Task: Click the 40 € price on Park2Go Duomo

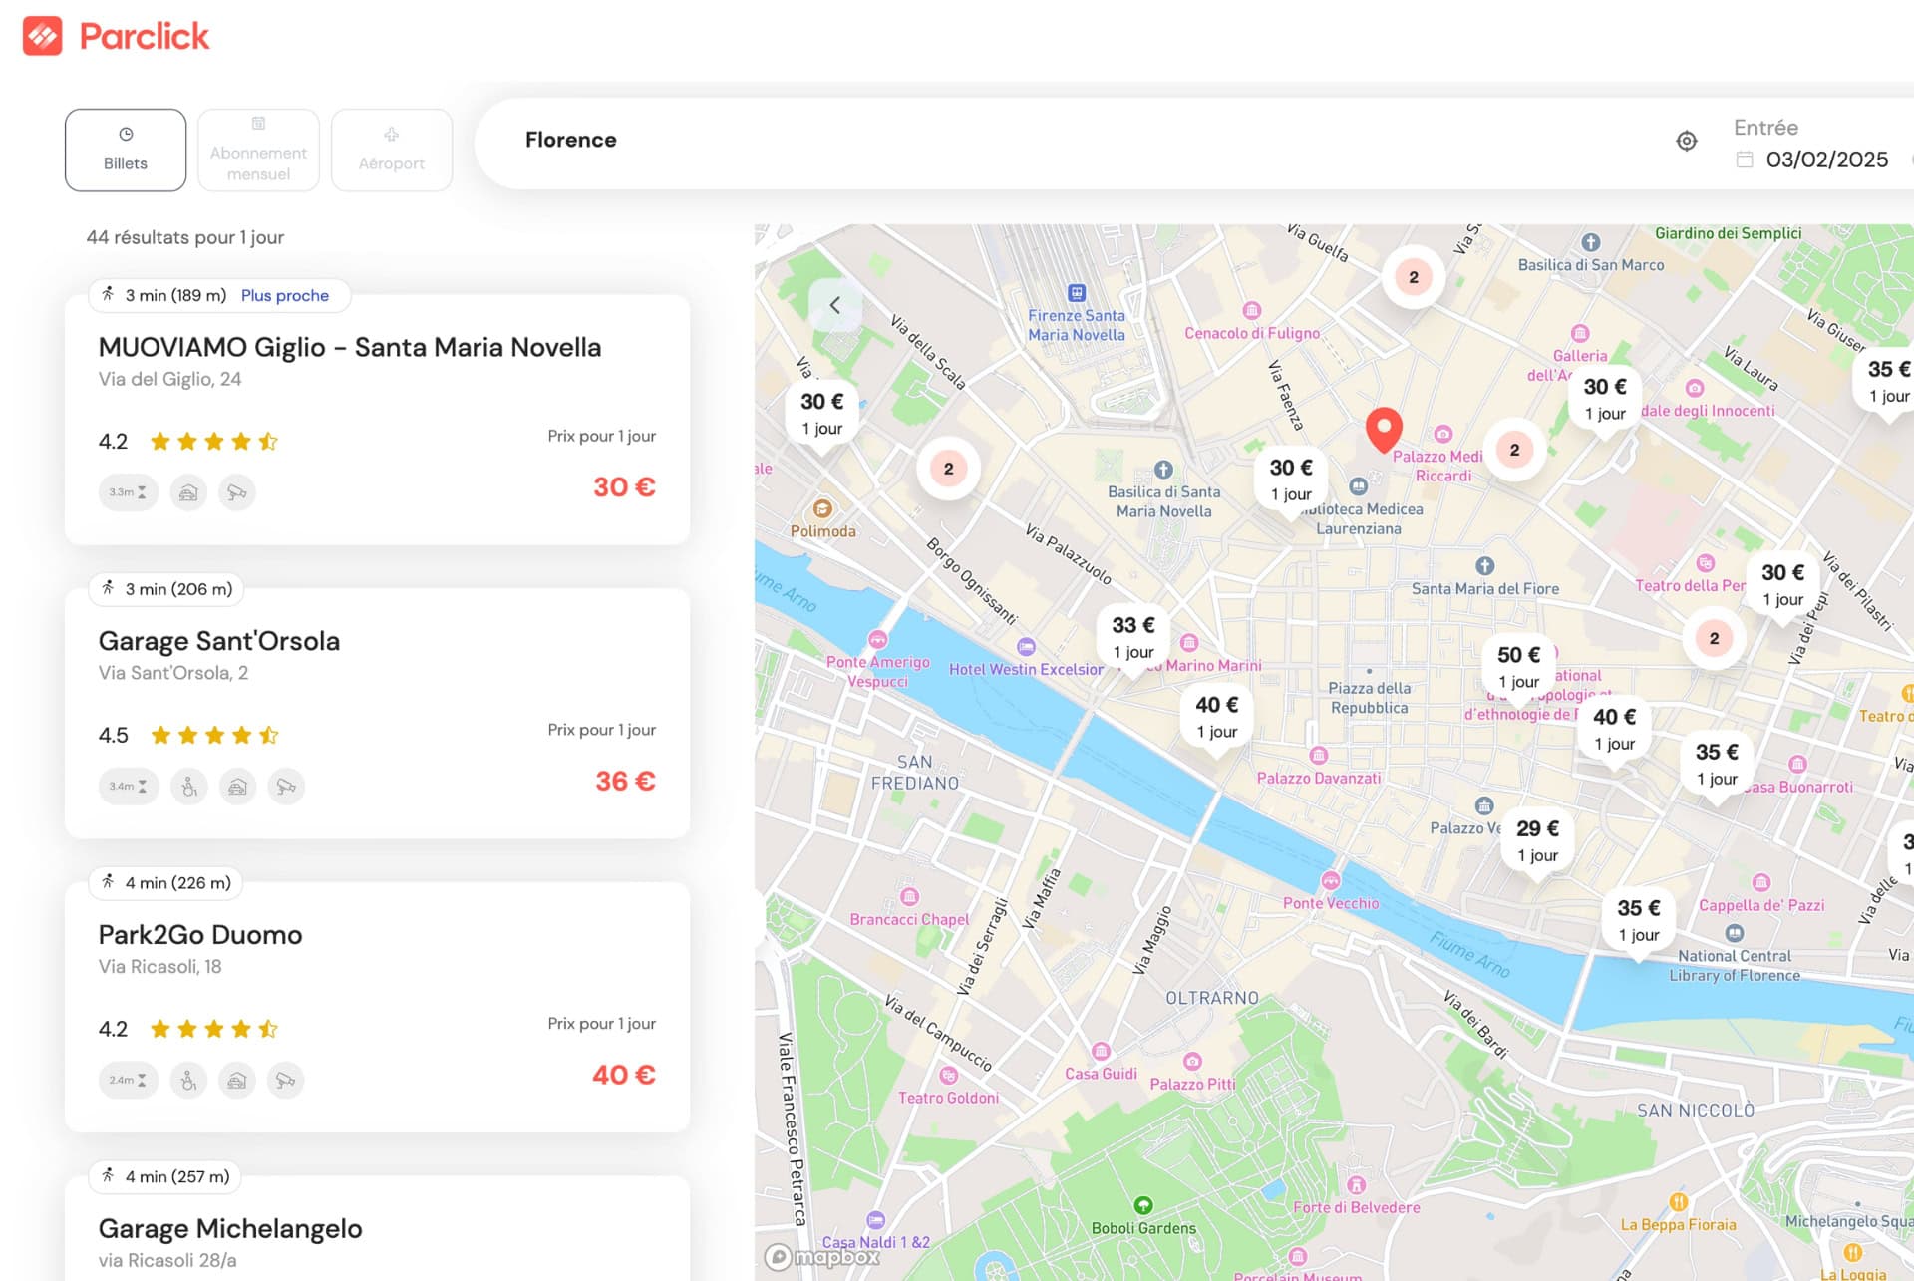Action: tap(624, 1075)
